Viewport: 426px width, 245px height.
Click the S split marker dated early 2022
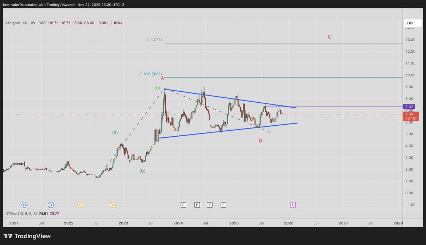[80, 205]
